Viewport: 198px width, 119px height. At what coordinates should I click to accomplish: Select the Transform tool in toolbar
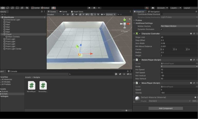point(22,8)
